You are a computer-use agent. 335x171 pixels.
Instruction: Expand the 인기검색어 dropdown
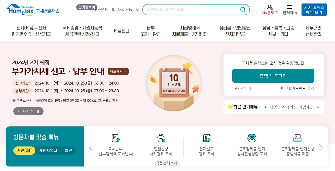tap(137, 10)
